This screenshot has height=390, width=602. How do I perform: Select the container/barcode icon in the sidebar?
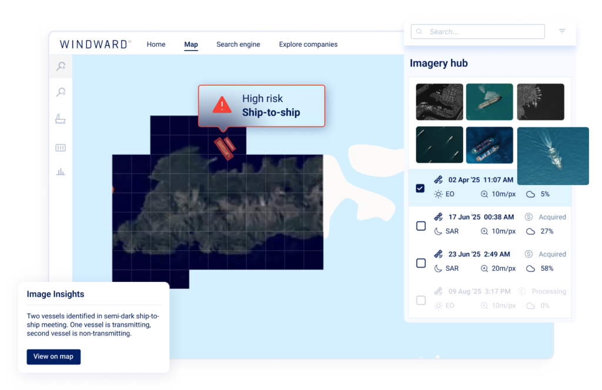tap(61, 147)
